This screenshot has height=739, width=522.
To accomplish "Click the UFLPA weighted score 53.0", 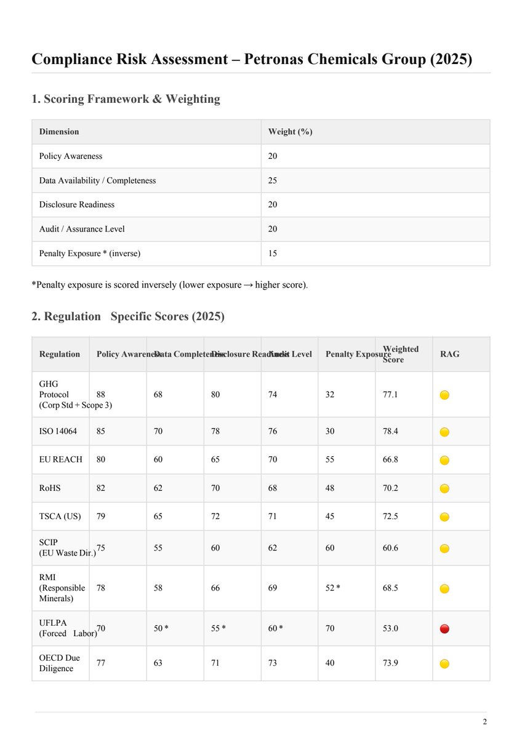I will (x=390, y=628).
